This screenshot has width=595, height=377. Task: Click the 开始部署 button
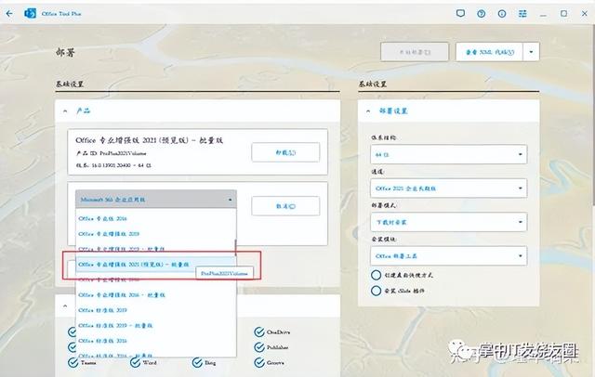(x=415, y=52)
